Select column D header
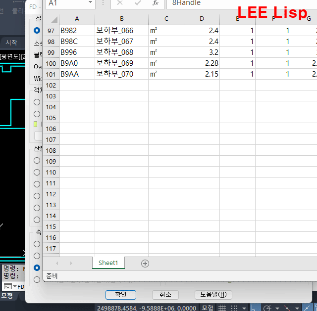 [202, 19]
